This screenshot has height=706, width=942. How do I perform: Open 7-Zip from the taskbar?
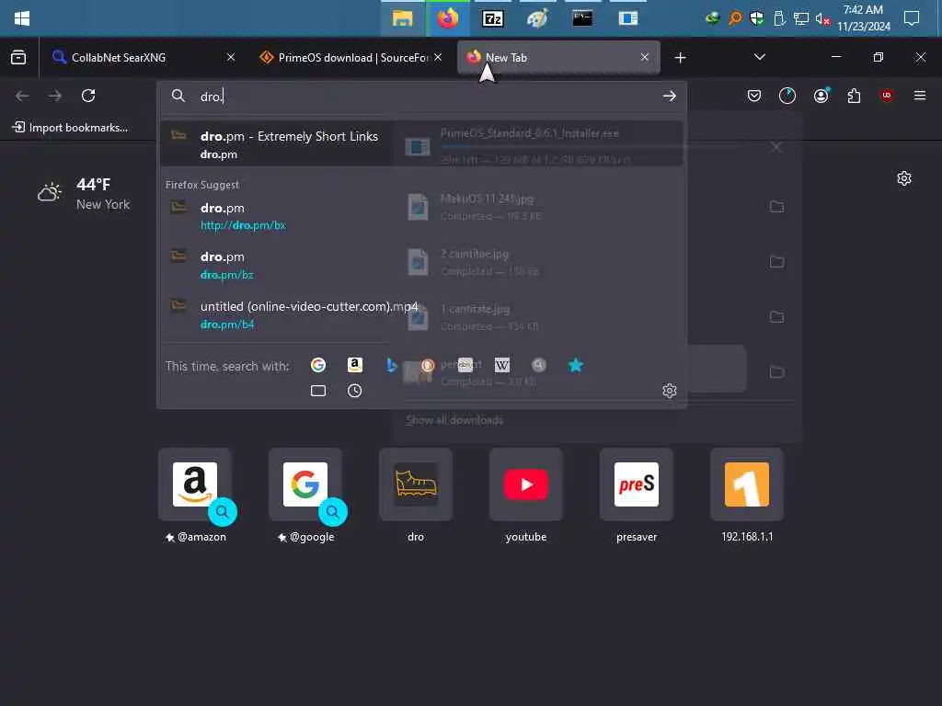click(493, 18)
